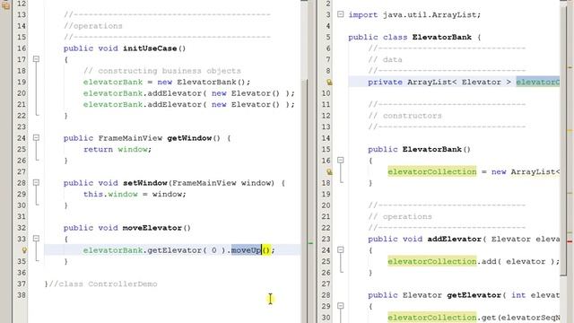Screen dimensions: 574x323
Task: Click the green change marker in left error stripe
Action: click(x=310, y=243)
